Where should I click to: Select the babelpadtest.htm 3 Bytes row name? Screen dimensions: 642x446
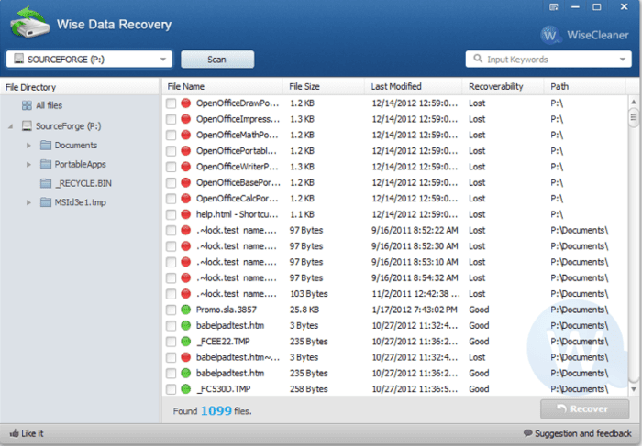230,325
